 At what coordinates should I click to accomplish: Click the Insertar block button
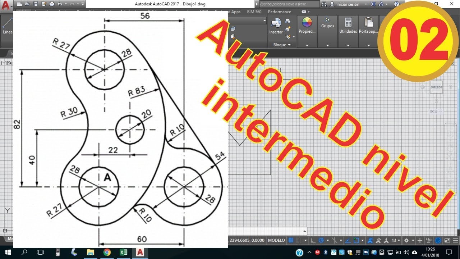[276, 26]
